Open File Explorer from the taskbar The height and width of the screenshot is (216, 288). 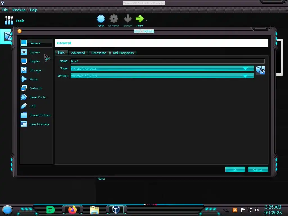pyautogui.click(x=94, y=210)
